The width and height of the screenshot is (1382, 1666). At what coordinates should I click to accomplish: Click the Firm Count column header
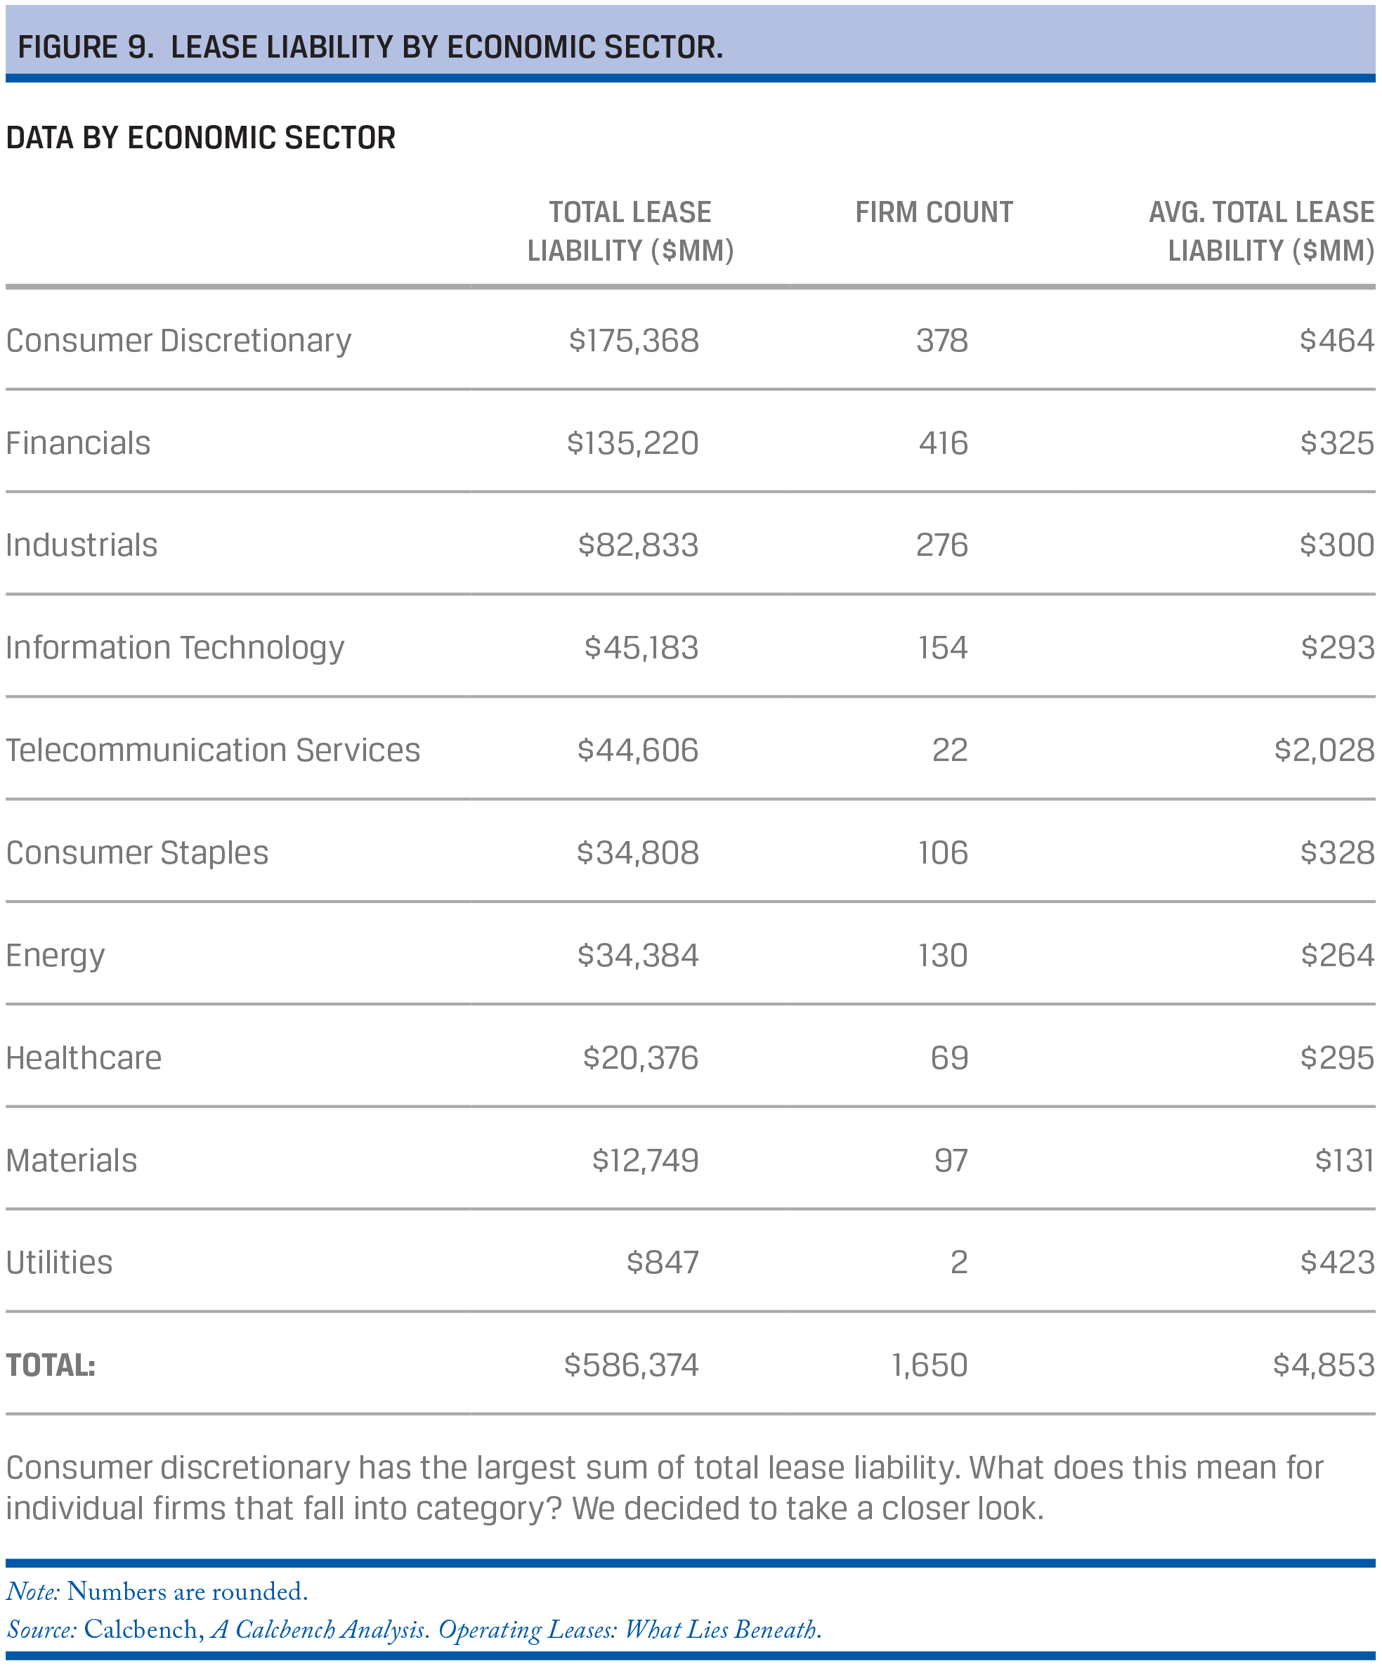coord(934,211)
